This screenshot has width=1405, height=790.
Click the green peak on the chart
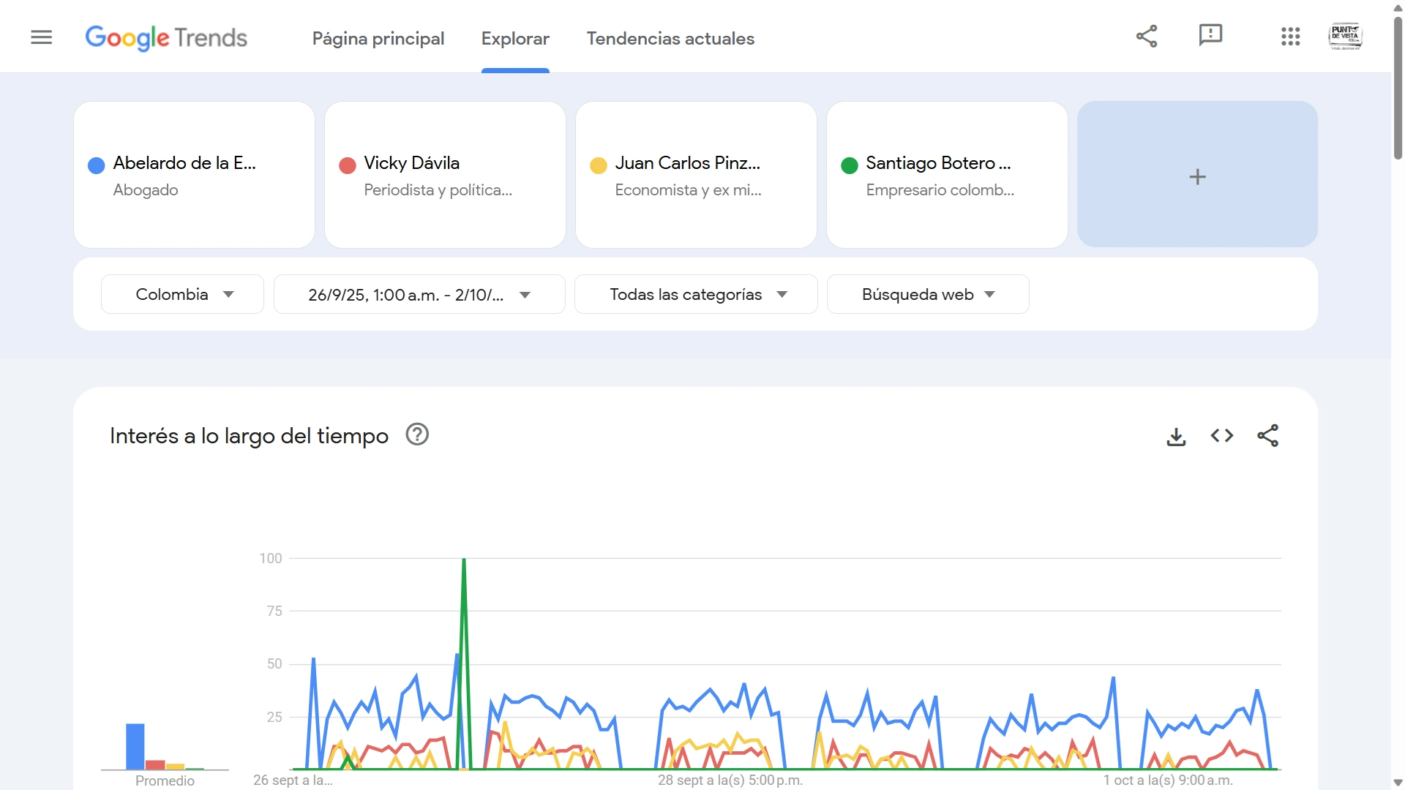tap(464, 560)
